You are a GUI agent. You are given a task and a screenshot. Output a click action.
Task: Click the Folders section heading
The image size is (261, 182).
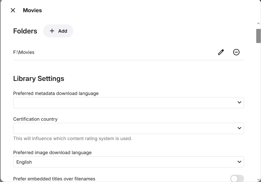[25, 31]
